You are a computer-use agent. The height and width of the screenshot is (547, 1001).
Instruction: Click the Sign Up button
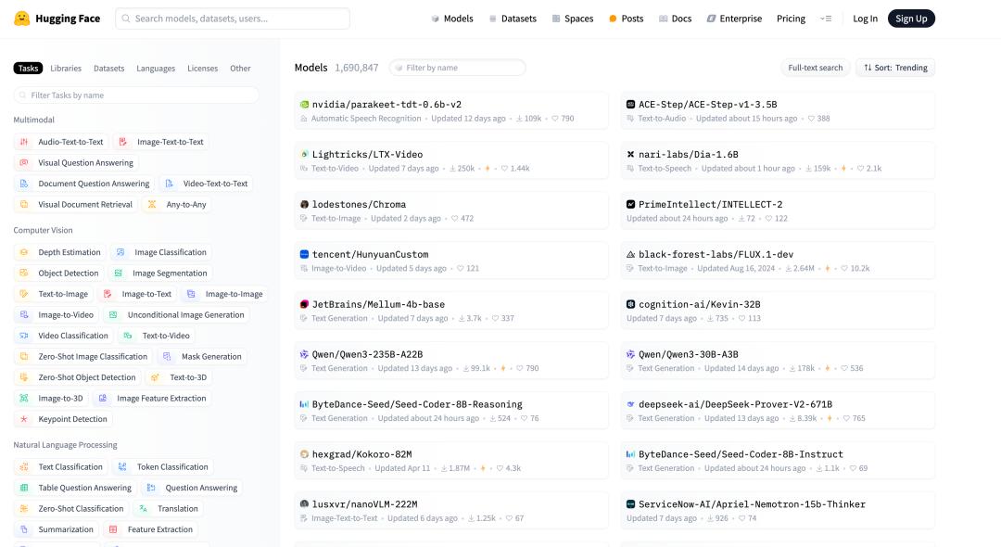pyautogui.click(x=911, y=19)
